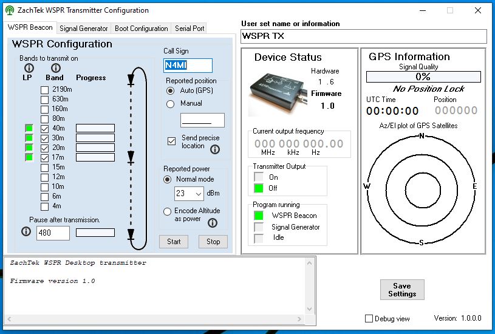Open the Serial Port tab

click(189, 29)
